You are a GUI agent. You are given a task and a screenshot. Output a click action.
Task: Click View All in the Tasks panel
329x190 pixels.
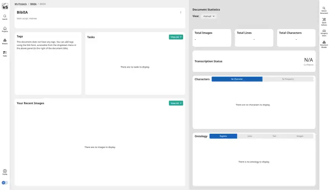point(176,37)
